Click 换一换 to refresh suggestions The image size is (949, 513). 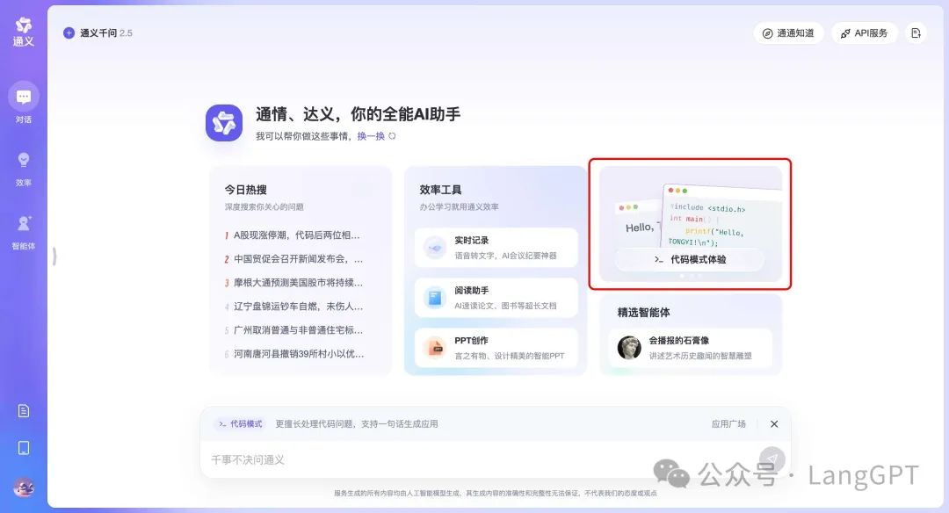coord(376,136)
